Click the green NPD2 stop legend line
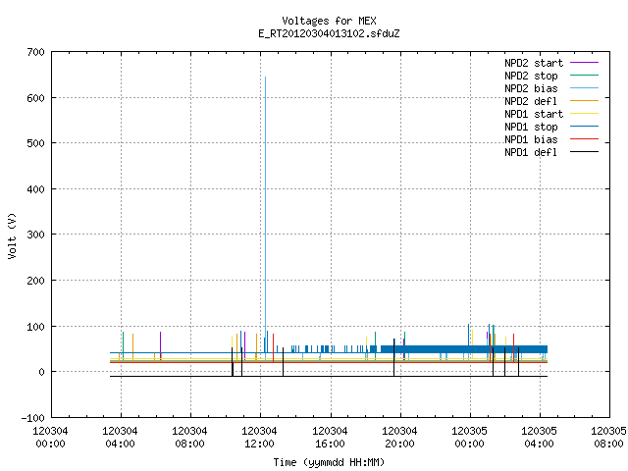 click(x=584, y=75)
